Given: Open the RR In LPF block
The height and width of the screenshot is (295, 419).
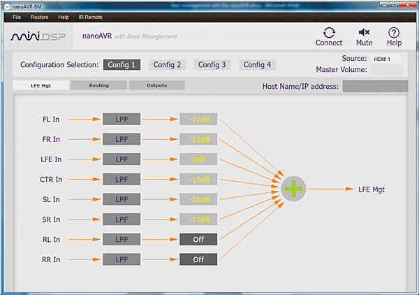Looking at the screenshot, I should [122, 259].
